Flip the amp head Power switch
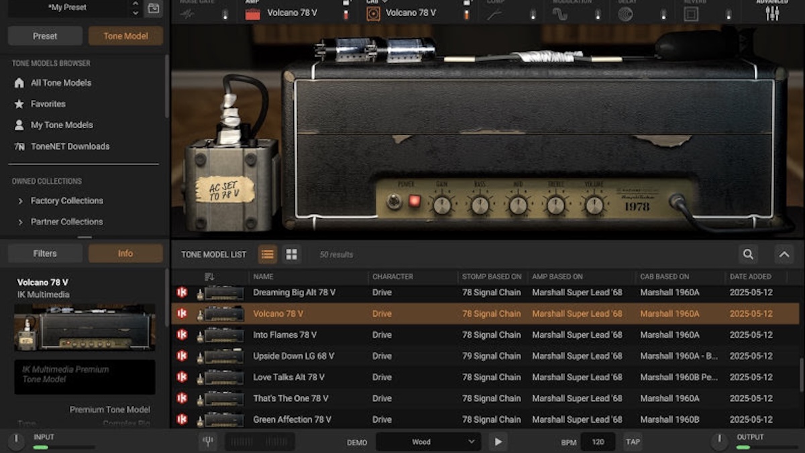Image resolution: width=805 pixels, height=453 pixels. [394, 201]
